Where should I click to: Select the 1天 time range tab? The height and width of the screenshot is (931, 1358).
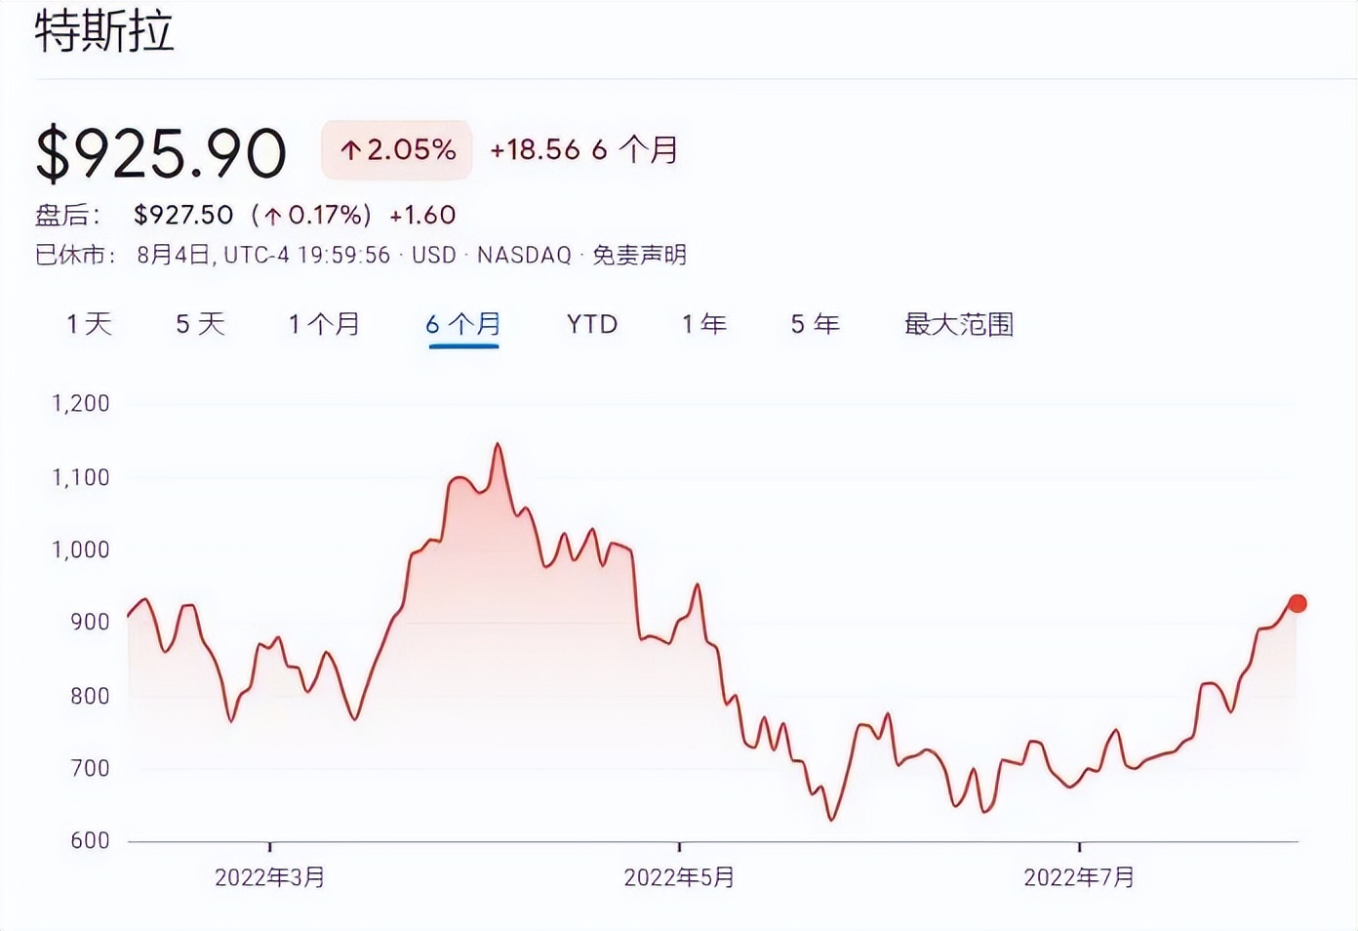(x=89, y=324)
